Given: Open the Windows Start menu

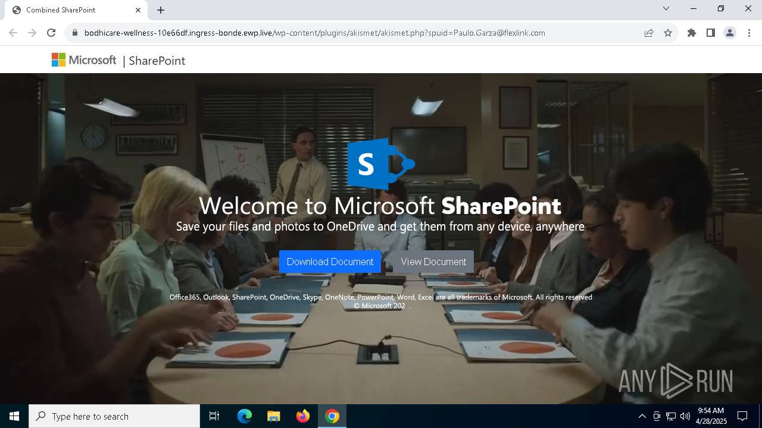Looking at the screenshot, I should (14, 416).
